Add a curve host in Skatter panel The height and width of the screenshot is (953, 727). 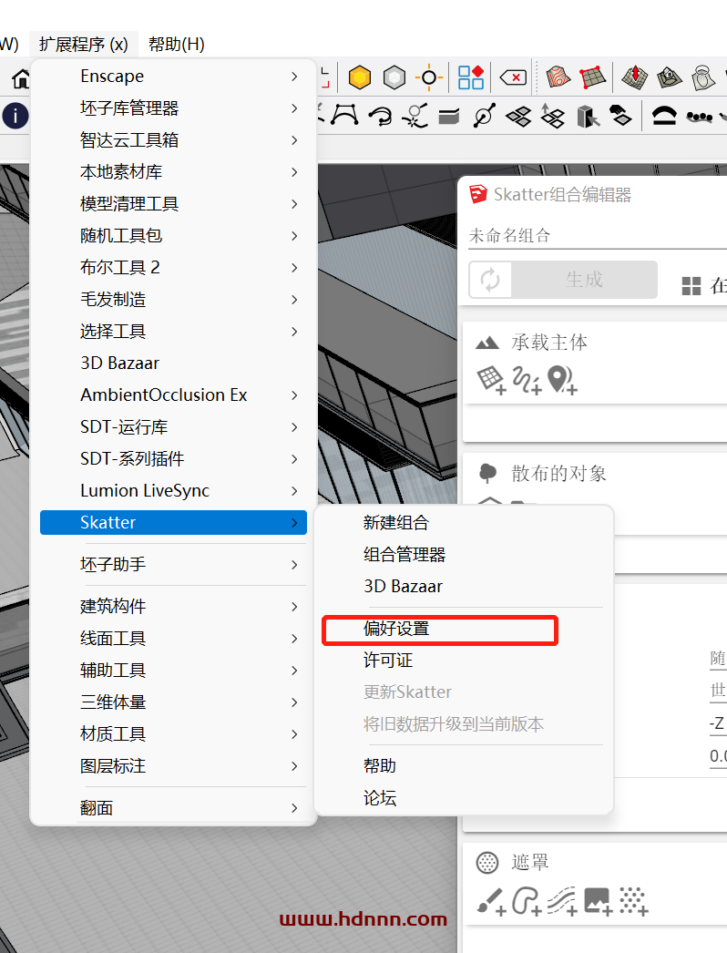point(527,381)
